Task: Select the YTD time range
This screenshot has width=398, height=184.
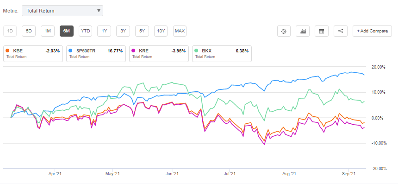Action: (85, 31)
